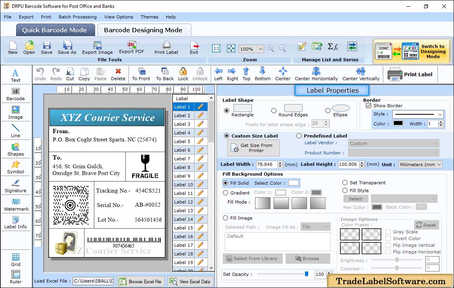Screen dimensions: 454x288
Task: Activate the Line drawing tool
Action: coord(16,131)
